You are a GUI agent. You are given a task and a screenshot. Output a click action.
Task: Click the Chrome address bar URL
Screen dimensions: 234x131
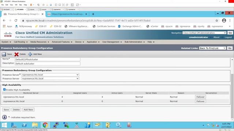point(88,20)
